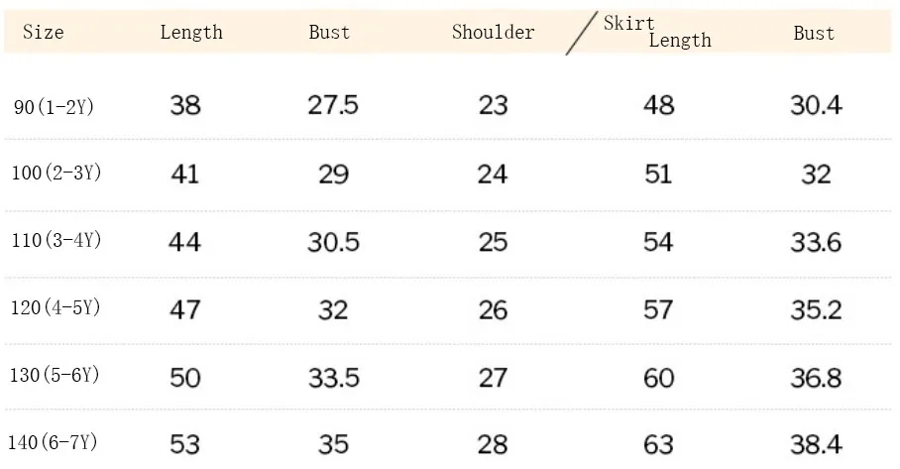The image size is (900, 469).
Task: Select the bust value 30.4
Action: coord(816,105)
